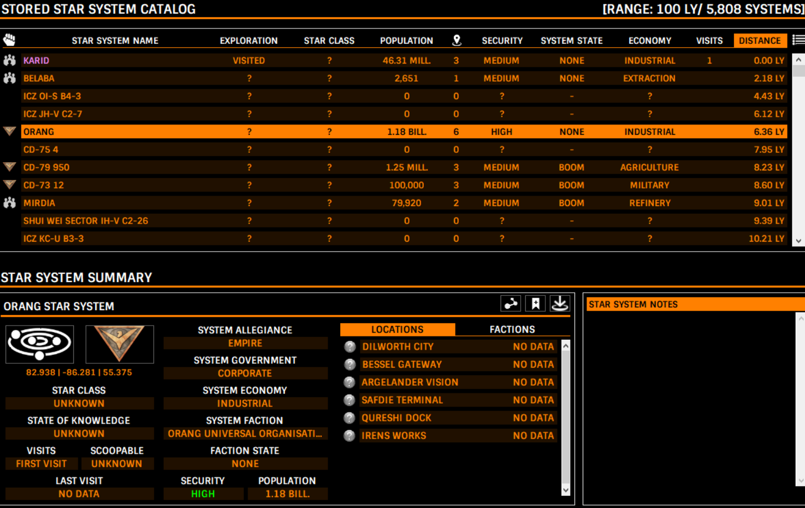Select SHUI WEI SECTOR IH-V C2-26 row
The image size is (805, 508).
pos(404,221)
